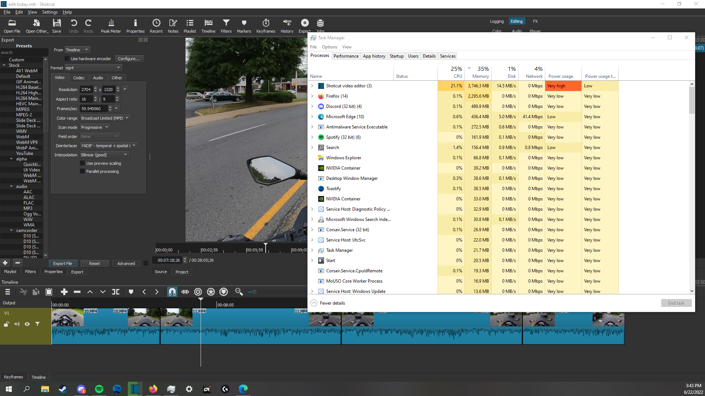The height and width of the screenshot is (396, 705).
Task: Enable Parallel processing checkbox
Action: 82,171
